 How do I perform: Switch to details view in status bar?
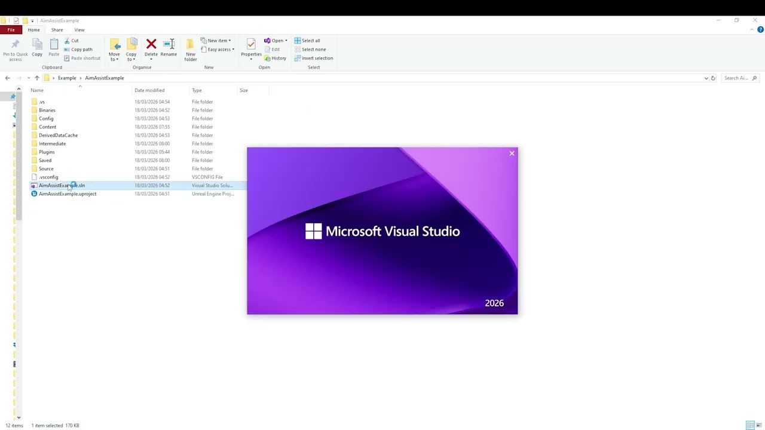tap(750, 425)
